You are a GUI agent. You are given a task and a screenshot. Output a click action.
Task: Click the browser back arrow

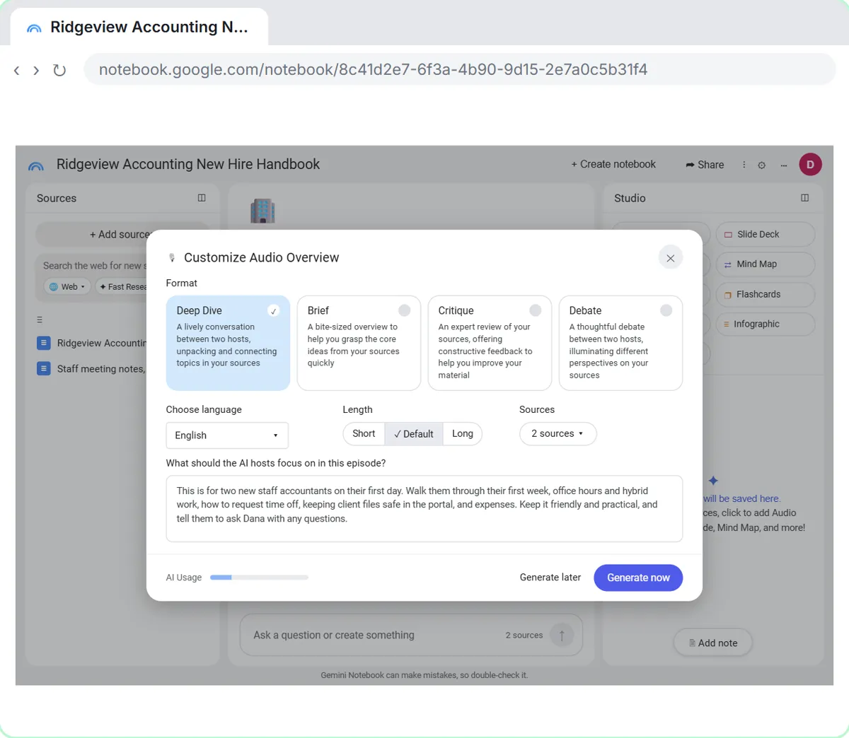coord(17,70)
